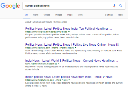Expand dropdown arrow next to indiatvnews.com URL

(x=69, y=80)
